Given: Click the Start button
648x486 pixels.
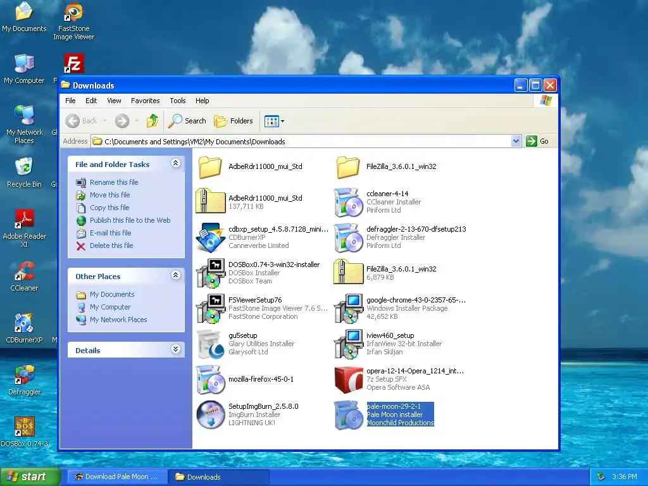Looking at the screenshot, I should click(x=30, y=477).
